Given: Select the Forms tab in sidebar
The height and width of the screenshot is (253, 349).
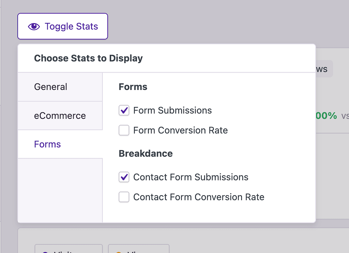Looking at the screenshot, I should coord(60,144).
